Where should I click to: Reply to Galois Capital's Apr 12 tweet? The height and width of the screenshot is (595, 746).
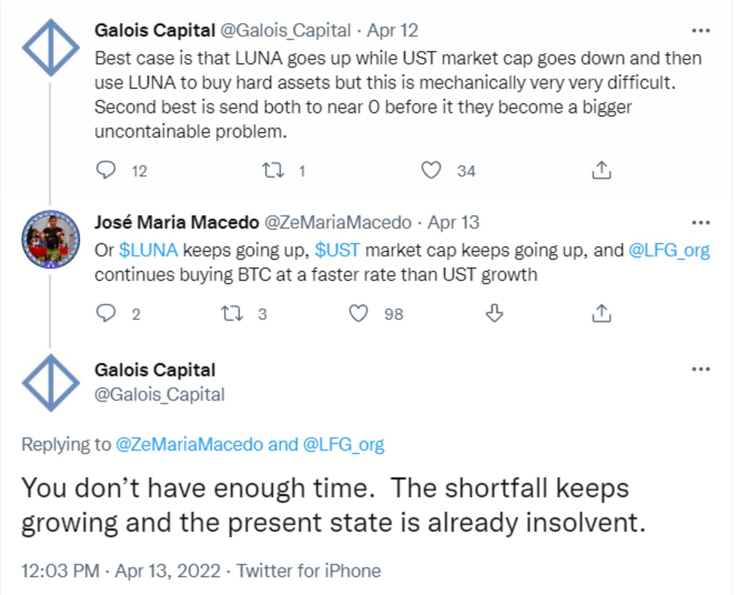coord(106,170)
